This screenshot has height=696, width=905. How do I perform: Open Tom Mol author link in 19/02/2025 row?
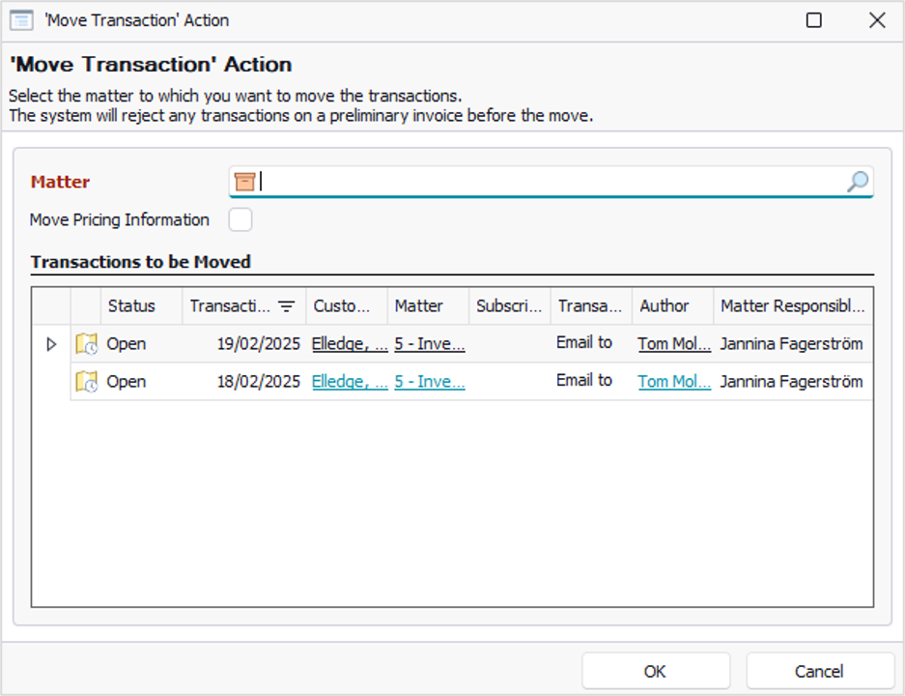coord(674,344)
